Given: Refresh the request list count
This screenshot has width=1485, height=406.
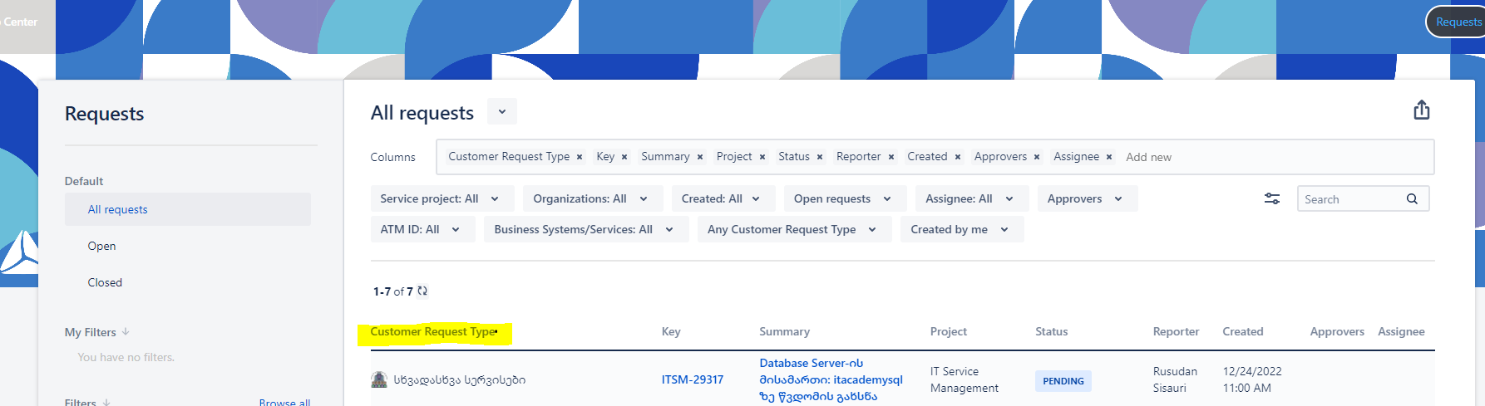Looking at the screenshot, I should pyautogui.click(x=422, y=291).
